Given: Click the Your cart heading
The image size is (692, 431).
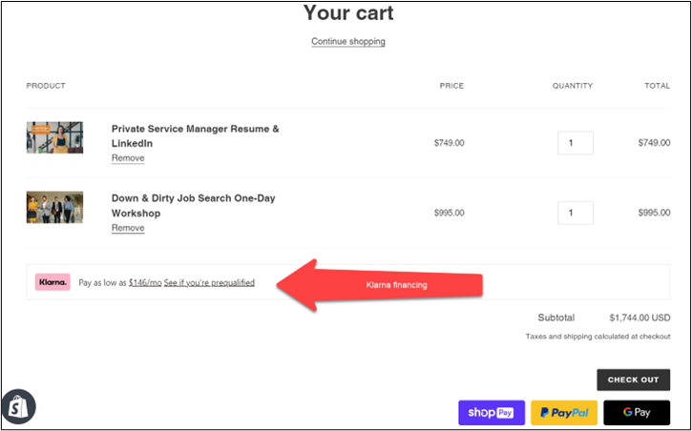Looking at the screenshot, I should coord(347,13).
